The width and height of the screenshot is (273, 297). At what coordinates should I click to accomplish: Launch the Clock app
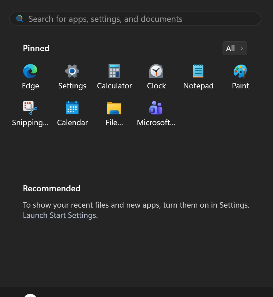pos(156,76)
